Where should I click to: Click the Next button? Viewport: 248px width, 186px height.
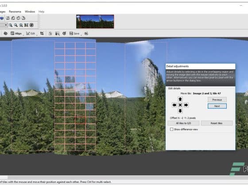pos(217,106)
